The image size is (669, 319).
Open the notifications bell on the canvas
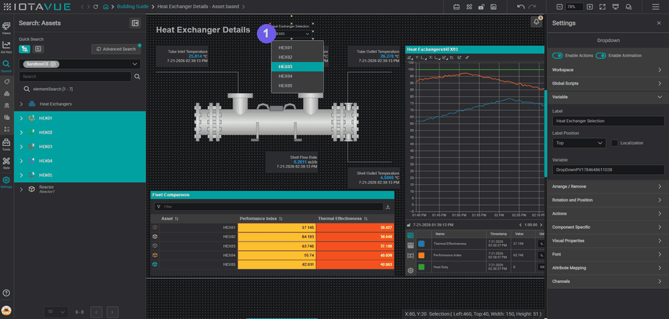click(537, 22)
